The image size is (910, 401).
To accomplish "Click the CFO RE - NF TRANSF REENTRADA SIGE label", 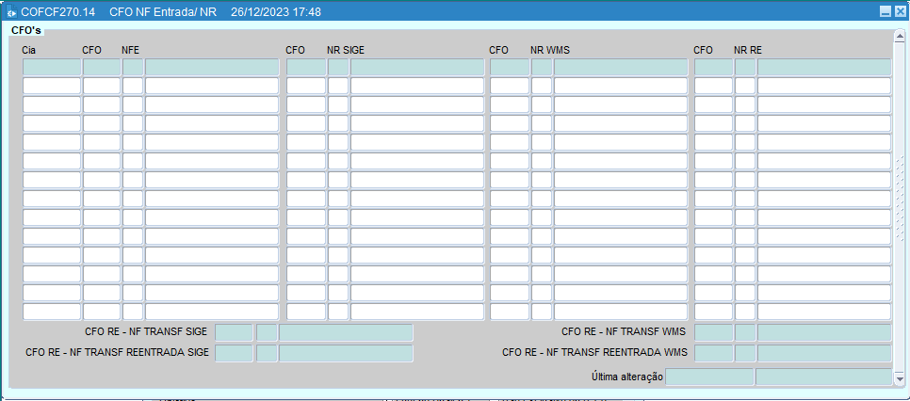I will (x=117, y=352).
